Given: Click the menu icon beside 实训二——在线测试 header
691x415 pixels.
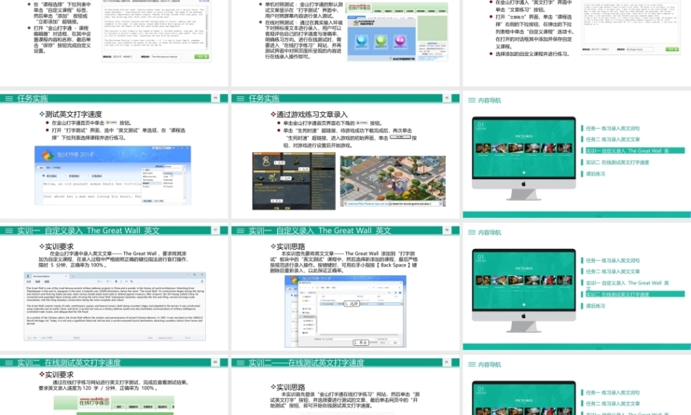Looking at the screenshot, I should point(241,363).
